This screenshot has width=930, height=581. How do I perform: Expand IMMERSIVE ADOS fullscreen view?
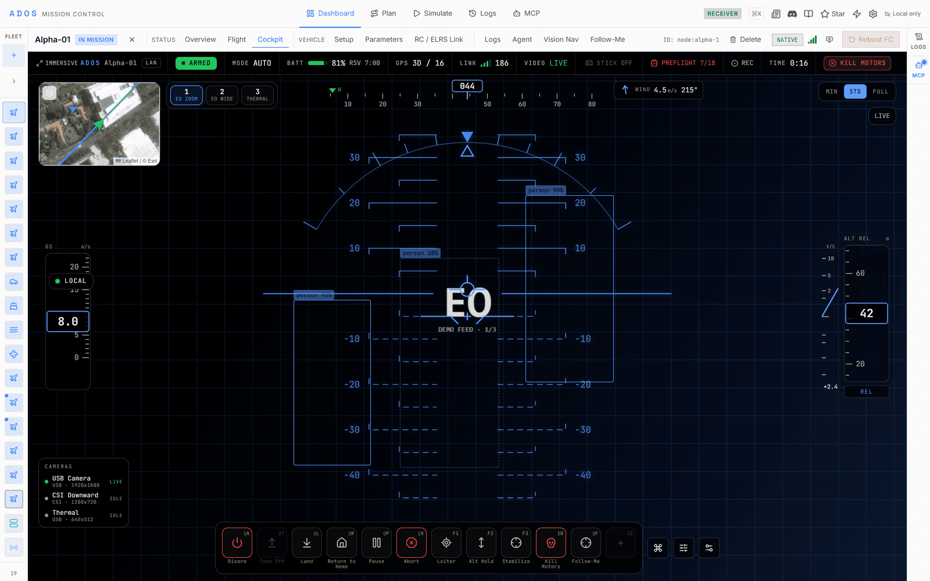[x=87, y=63]
